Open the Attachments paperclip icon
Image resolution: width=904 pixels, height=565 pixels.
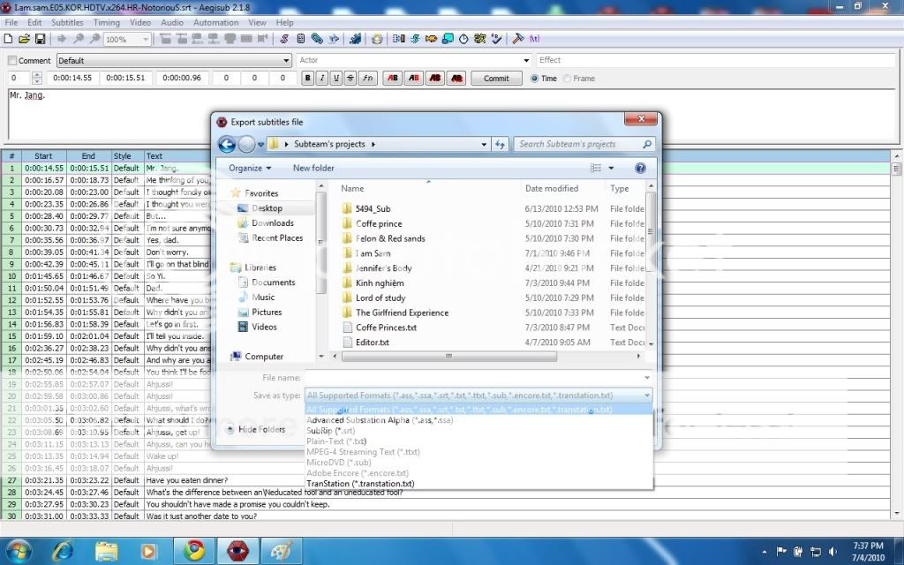pos(317,39)
